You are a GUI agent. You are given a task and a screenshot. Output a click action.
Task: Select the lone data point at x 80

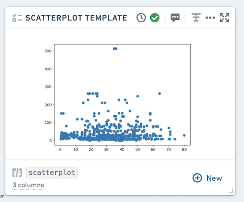184,135
